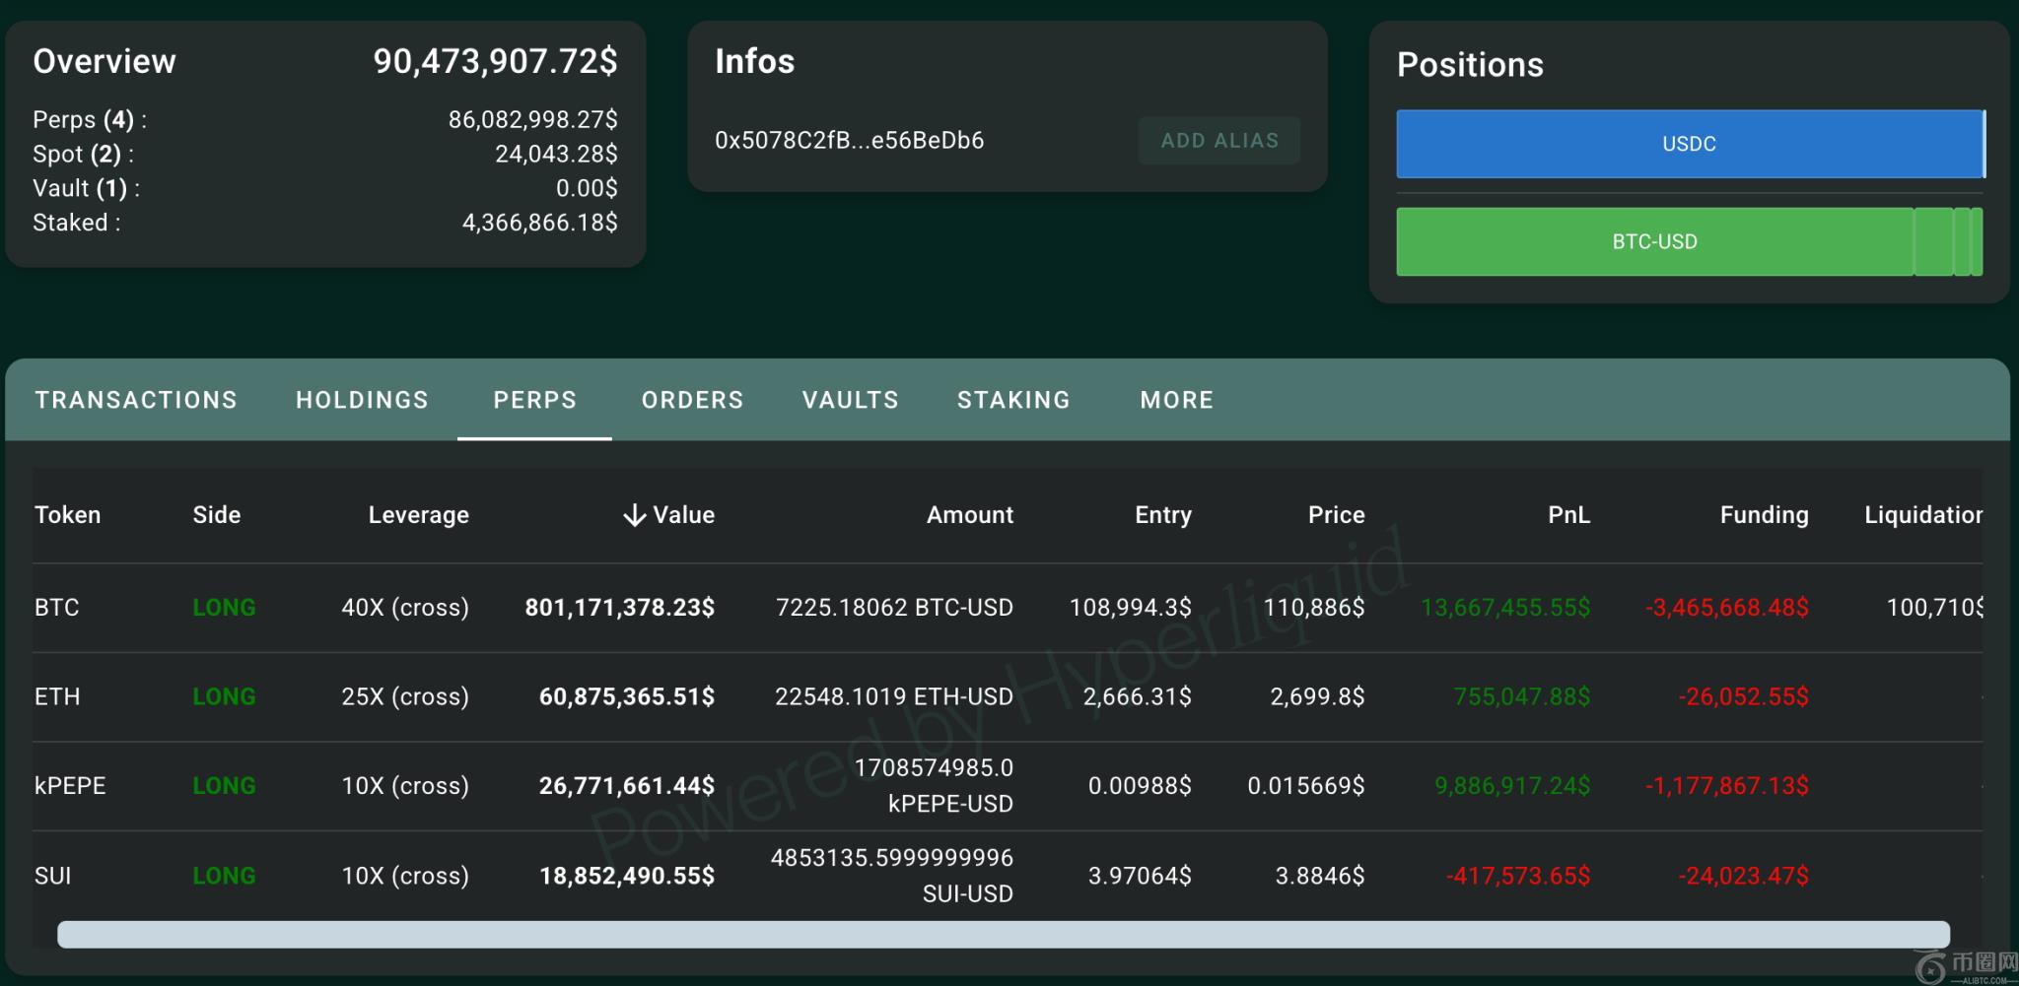2019x986 pixels.
Task: Select the Perps tab
Action: tap(534, 400)
